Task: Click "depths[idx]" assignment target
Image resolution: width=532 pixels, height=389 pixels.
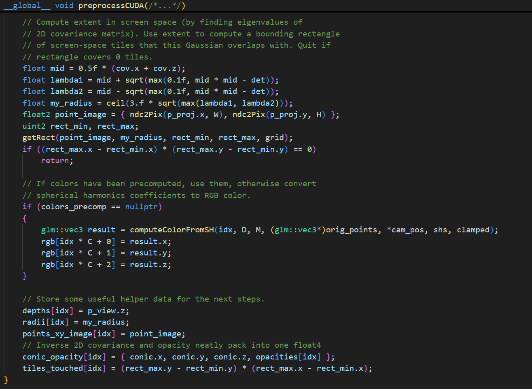Action: 48,311
